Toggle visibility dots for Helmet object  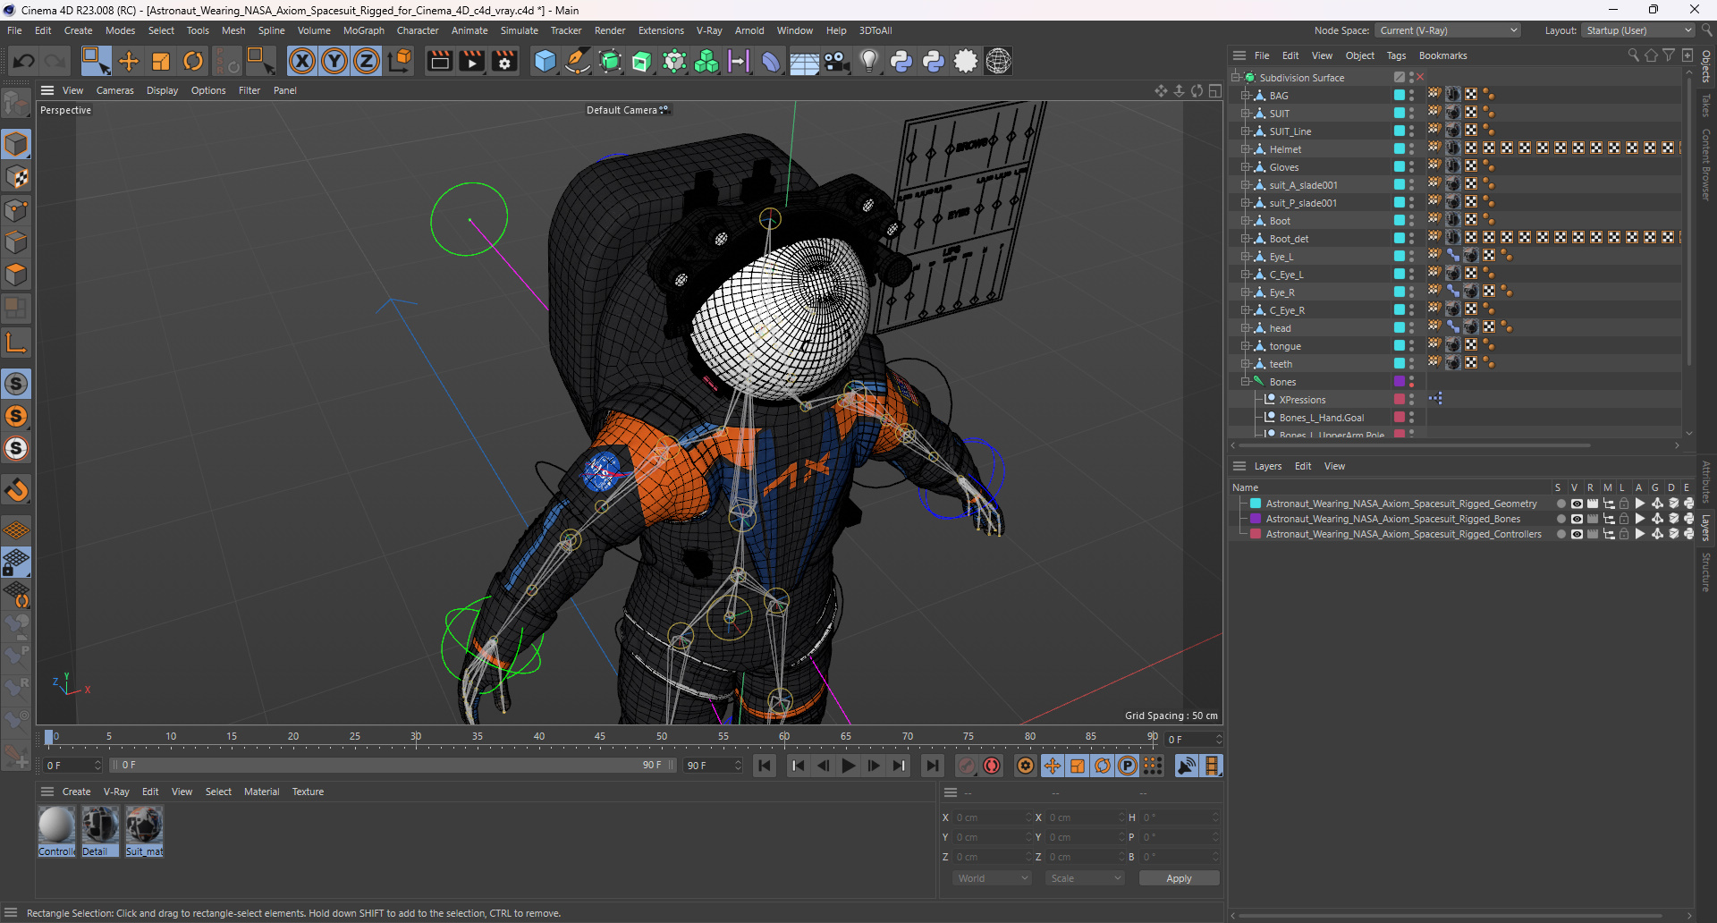click(1412, 149)
